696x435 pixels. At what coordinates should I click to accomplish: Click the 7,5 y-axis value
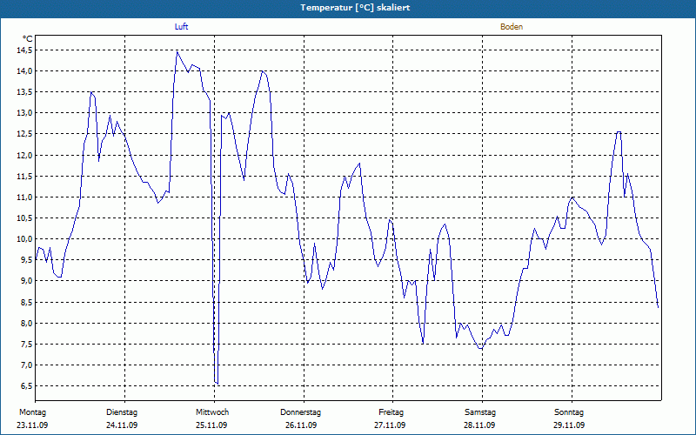click(x=26, y=344)
